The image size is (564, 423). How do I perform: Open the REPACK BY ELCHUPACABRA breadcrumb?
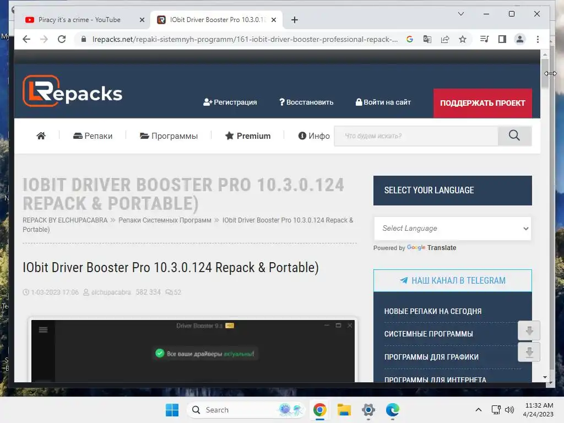pyautogui.click(x=65, y=220)
